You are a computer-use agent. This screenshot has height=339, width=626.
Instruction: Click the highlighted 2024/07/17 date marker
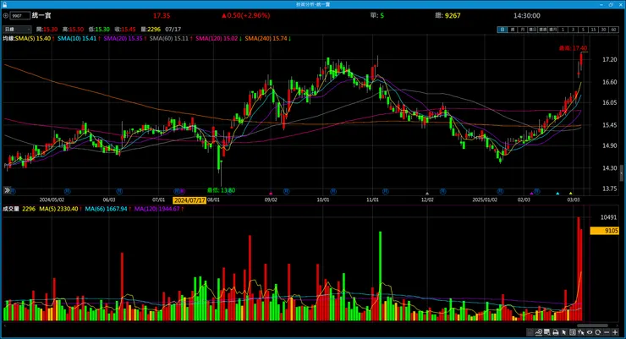[x=189, y=200]
